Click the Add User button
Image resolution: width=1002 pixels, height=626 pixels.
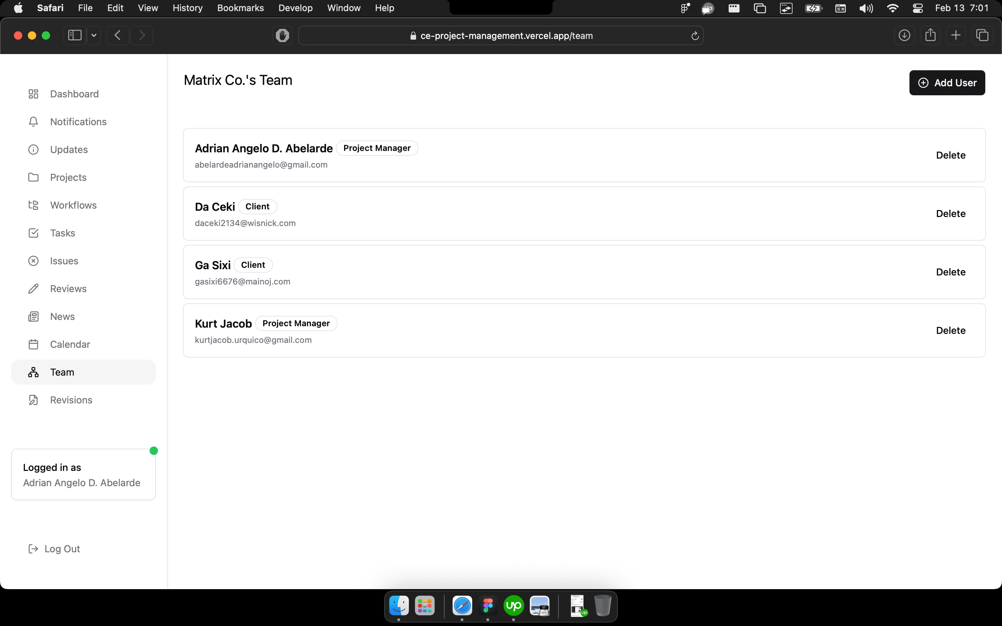tap(947, 83)
